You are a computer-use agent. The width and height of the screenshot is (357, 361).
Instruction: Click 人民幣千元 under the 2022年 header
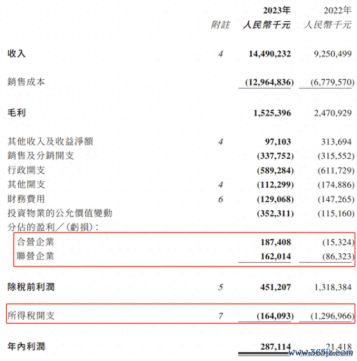pyautogui.click(x=328, y=25)
